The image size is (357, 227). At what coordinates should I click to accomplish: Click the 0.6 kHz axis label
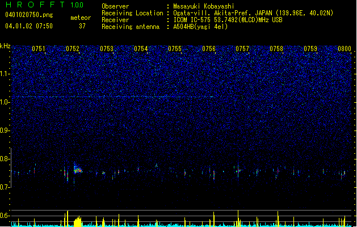click(x=5, y=216)
